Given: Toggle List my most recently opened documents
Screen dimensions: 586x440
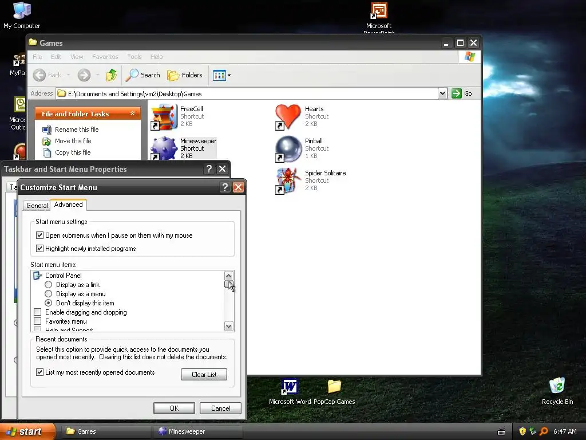Looking at the screenshot, I should point(39,372).
